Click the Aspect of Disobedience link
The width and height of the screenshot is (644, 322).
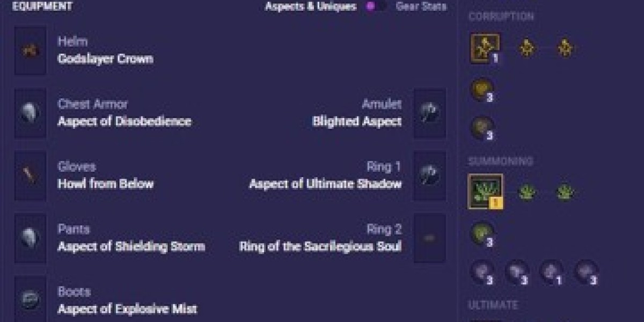(x=124, y=121)
